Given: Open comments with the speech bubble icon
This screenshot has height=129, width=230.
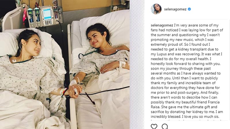Looking at the screenshot, I should [x=165, y=126].
